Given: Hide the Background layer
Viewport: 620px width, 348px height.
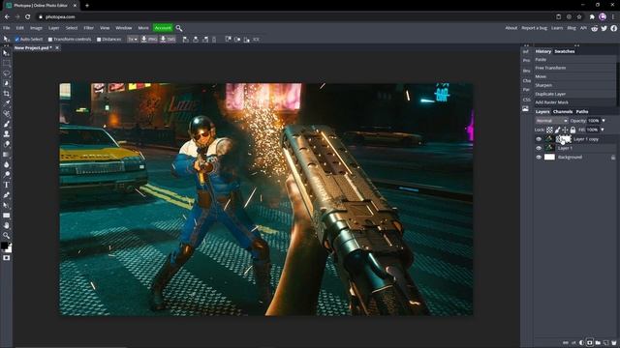Looking at the screenshot, I should [539, 157].
